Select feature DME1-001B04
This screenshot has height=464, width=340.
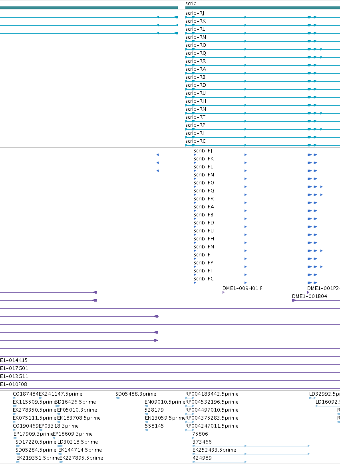309,296
